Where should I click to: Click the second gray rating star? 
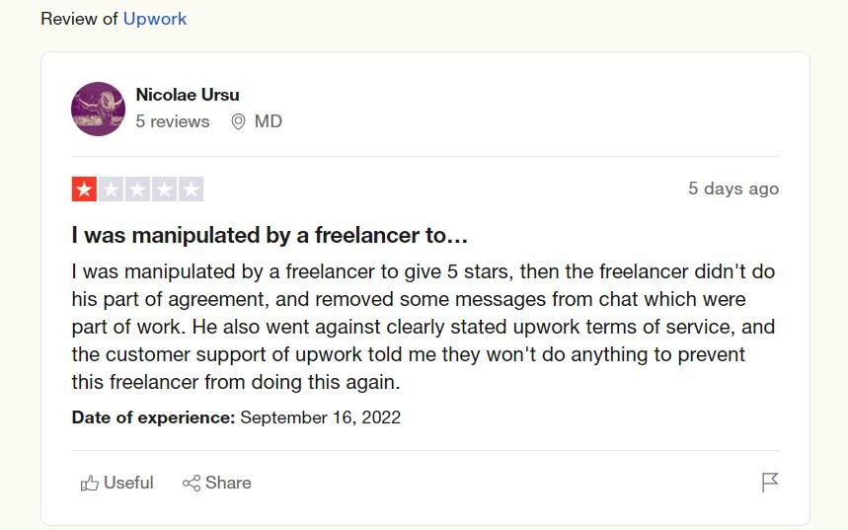pos(111,189)
